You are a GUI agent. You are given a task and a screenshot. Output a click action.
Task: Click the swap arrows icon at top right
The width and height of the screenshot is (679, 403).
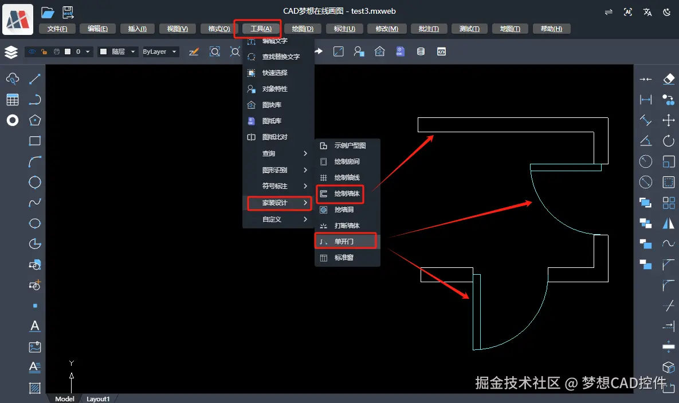point(609,12)
